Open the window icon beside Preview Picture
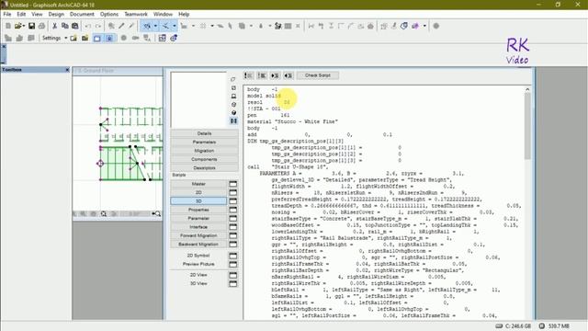 232,264
